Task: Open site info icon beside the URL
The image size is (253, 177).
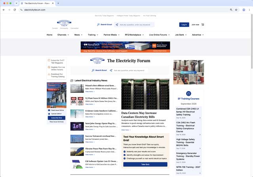Action: [x=21, y=10]
